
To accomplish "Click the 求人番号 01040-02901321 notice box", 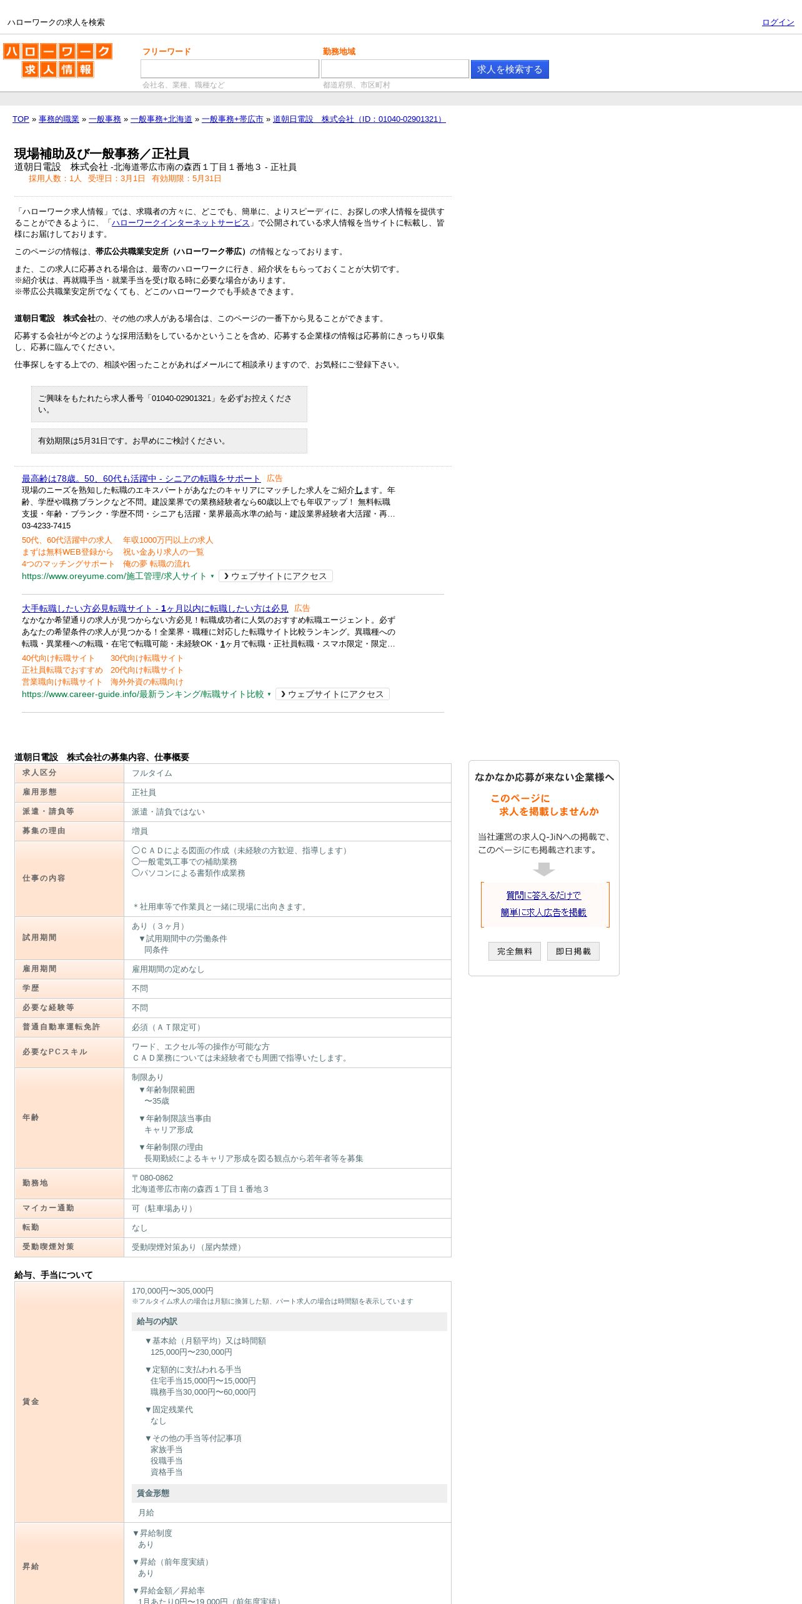I will pyautogui.click(x=169, y=404).
